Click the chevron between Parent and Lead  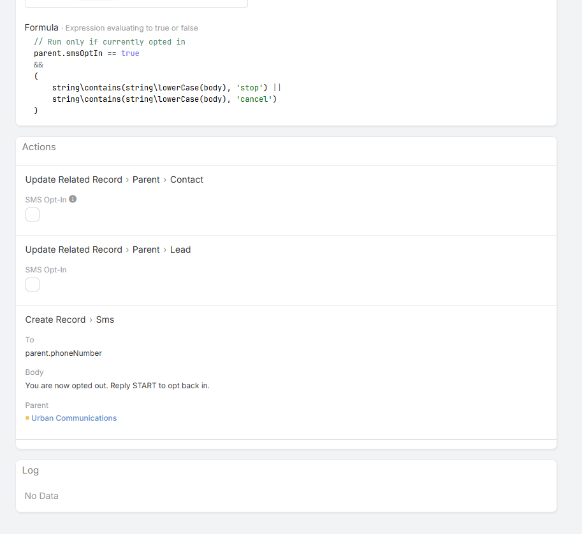[x=165, y=250]
